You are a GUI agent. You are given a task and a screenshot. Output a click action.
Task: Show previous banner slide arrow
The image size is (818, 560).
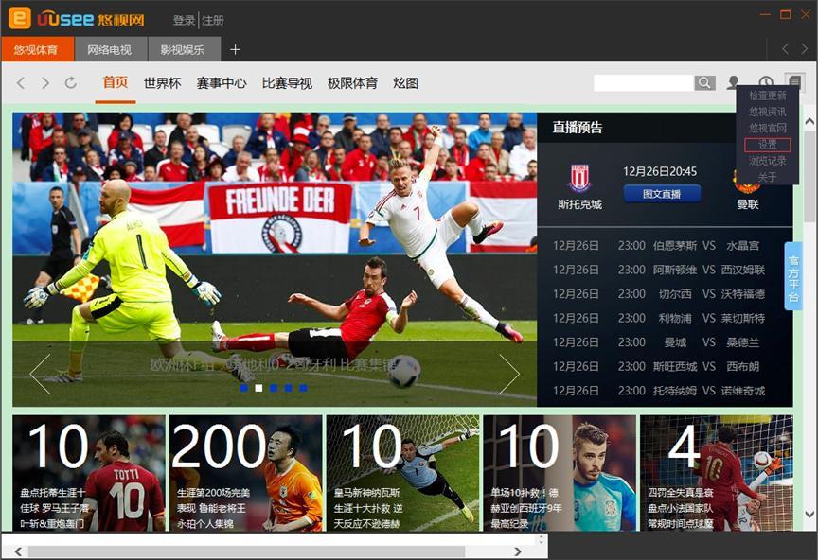pos(41,374)
